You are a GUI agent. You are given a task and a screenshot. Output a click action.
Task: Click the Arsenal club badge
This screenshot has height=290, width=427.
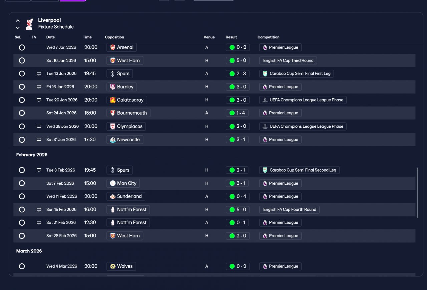point(113,47)
